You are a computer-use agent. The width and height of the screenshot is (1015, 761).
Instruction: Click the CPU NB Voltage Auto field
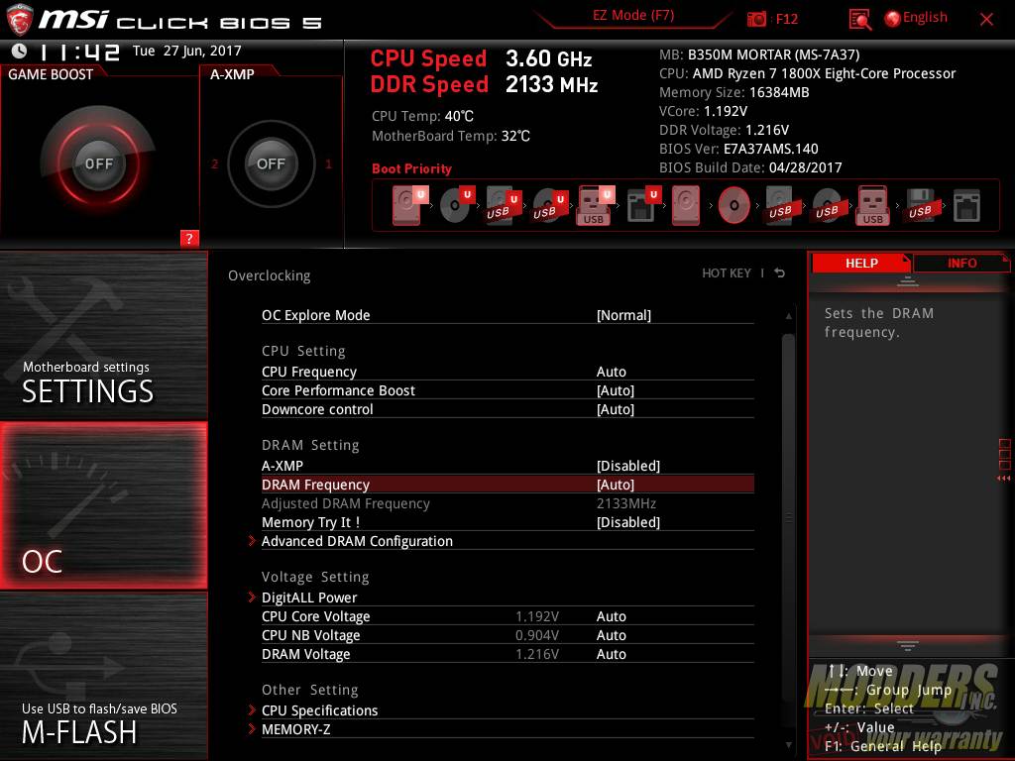pos(611,635)
